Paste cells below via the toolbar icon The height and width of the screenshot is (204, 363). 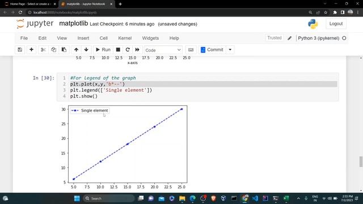point(64,50)
